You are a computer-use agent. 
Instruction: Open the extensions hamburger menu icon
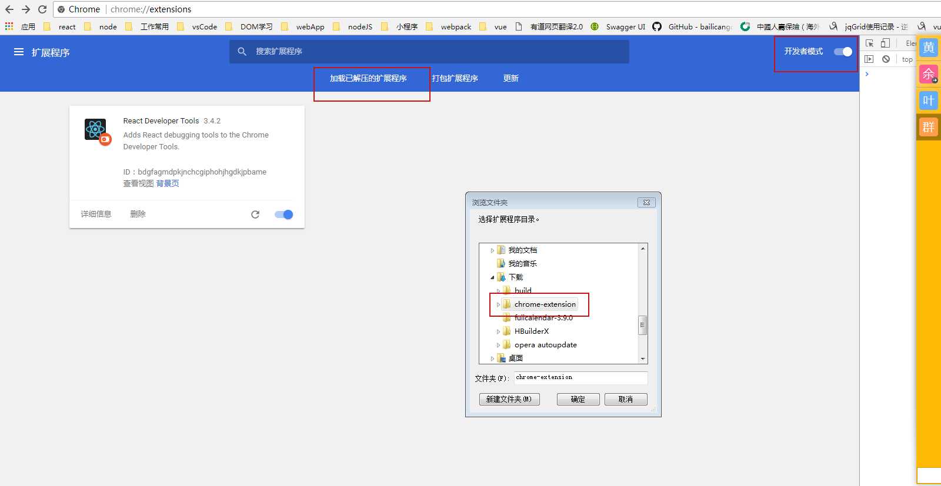[x=19, y=52]
